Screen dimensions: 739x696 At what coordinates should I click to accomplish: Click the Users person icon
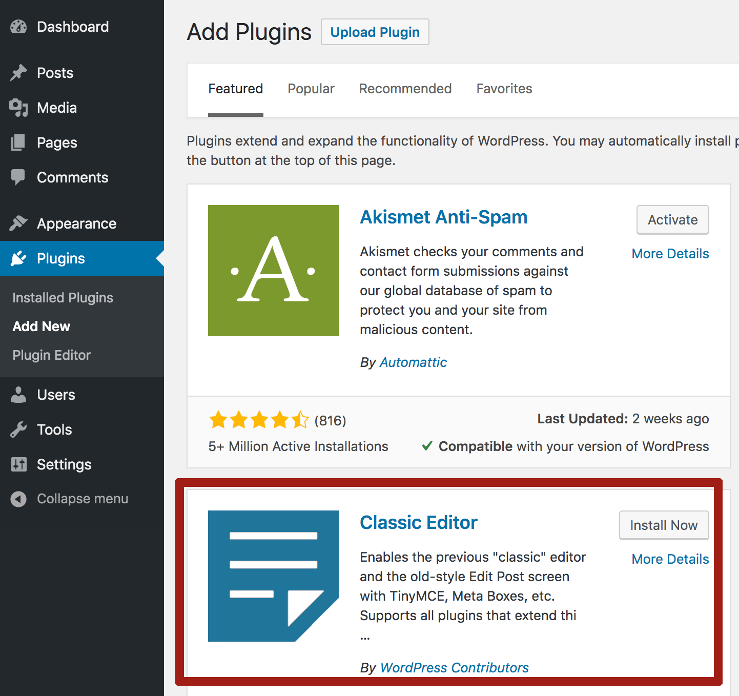tap(18, 395)
